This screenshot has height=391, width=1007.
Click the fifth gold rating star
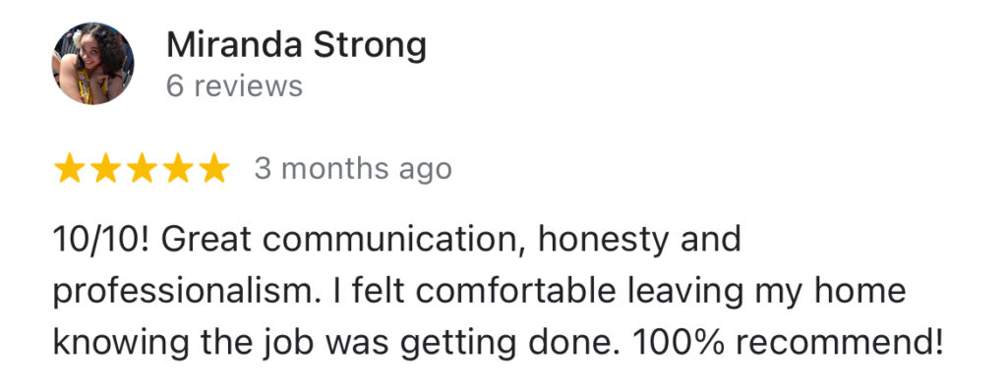pyautogui.click(x=213, y=168)
